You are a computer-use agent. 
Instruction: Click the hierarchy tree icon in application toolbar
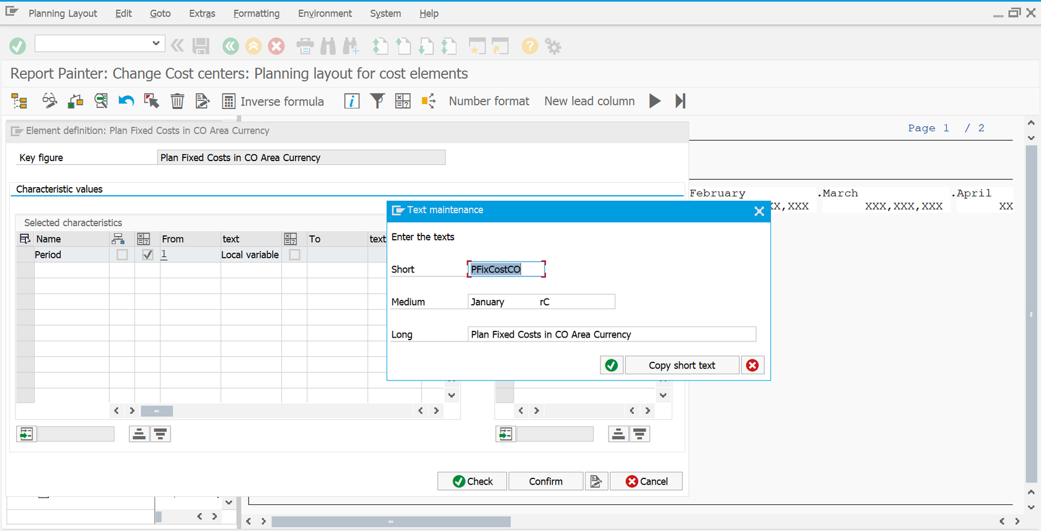19,101
